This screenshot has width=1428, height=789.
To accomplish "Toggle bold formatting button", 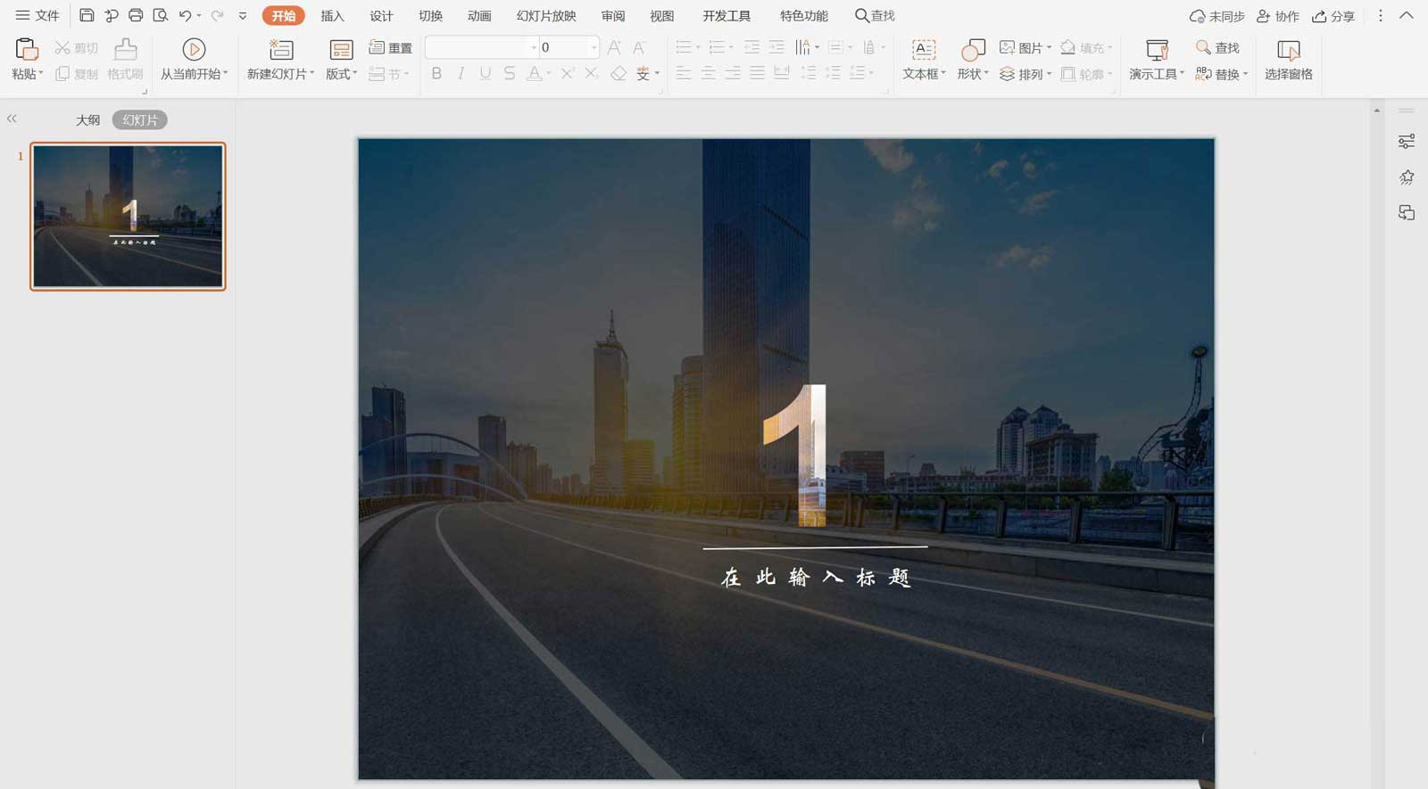I will click(436, 74).
